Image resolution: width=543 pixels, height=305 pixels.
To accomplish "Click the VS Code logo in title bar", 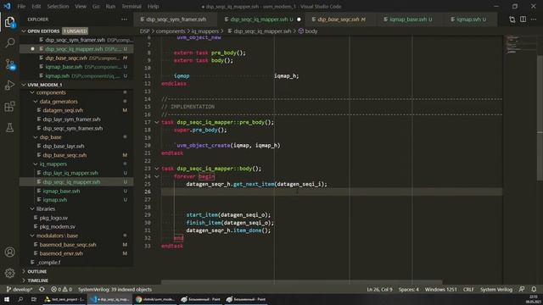I will [7, 6].
